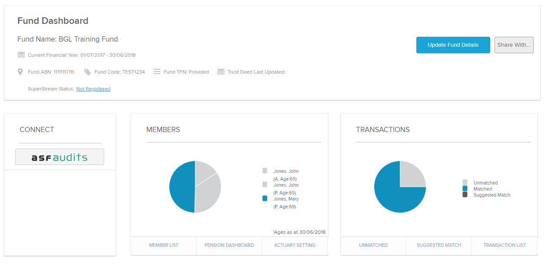Open Suggested Match transactions
The height and width of the screenshot is (265, 544).
pyautogui.click(x=439, y=245)
